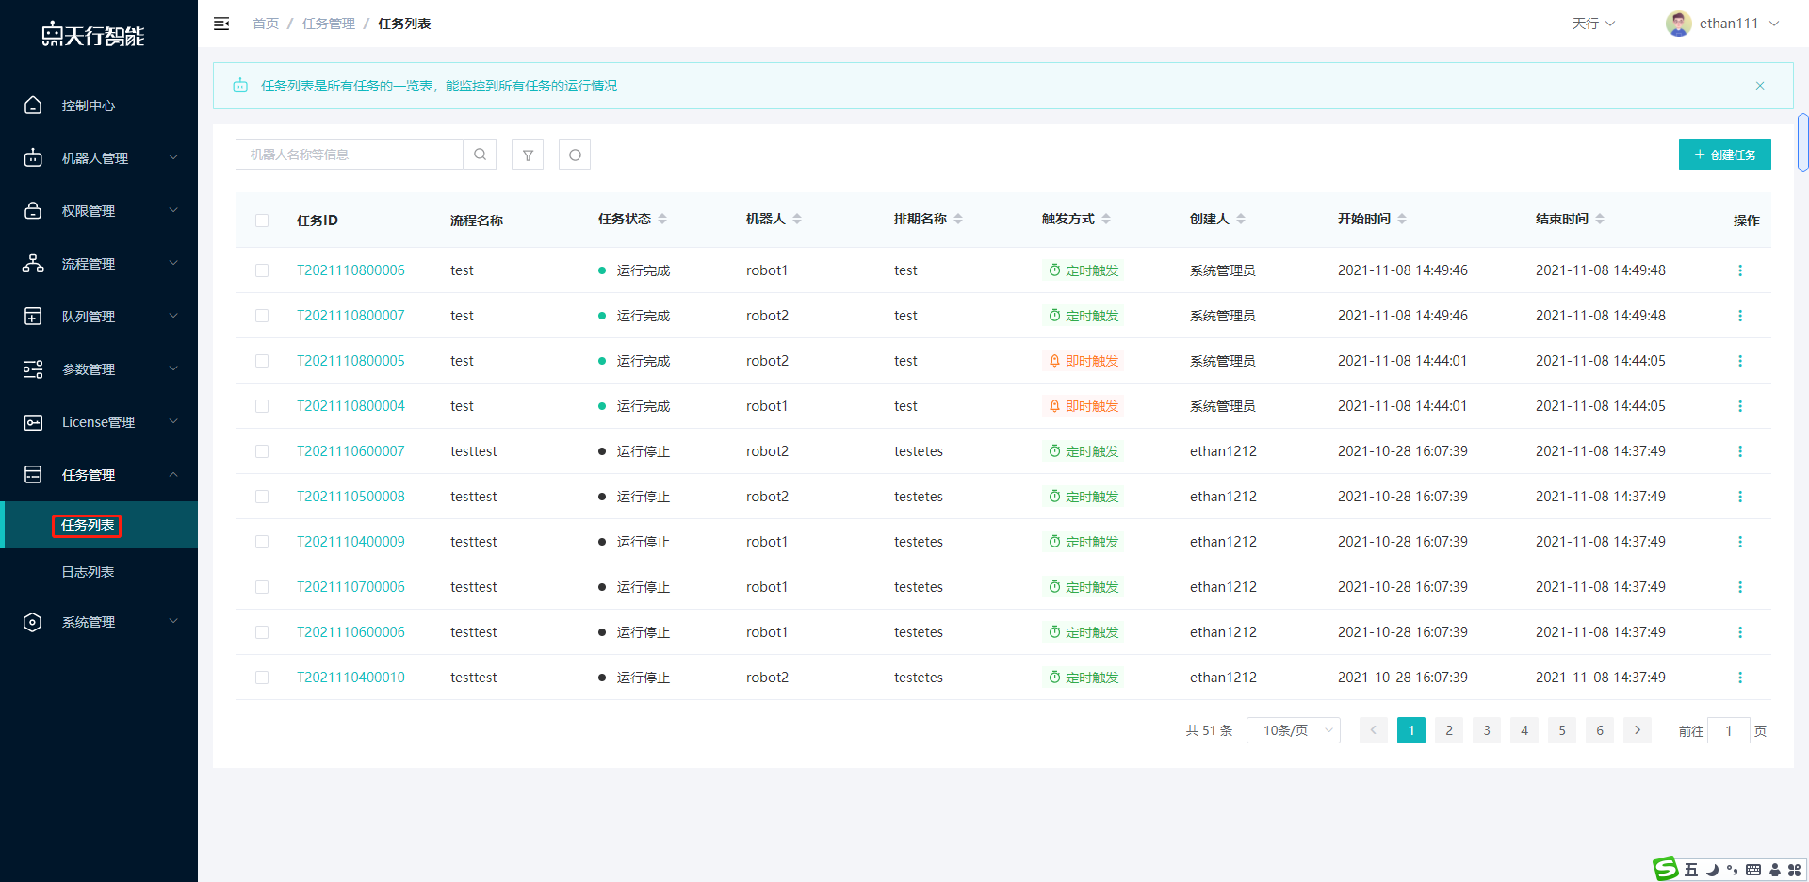This screenshot has width=1809, height=882.
Task: Open the 天行 tenant dropdown
Action: [1592, 24]
